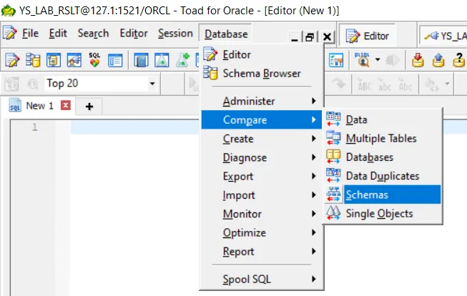Choose Editor in the Database menu

click(262, 55)
